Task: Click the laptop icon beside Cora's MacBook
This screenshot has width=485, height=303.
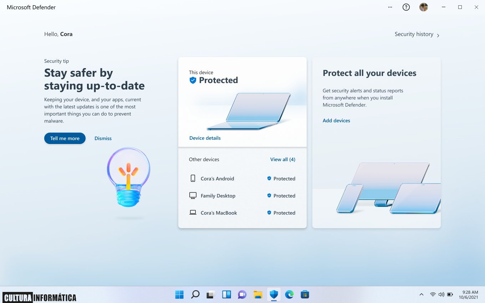Action: 193,212
